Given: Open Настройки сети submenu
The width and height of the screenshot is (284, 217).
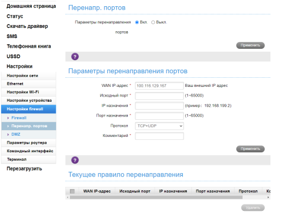Looking at the screenshot, I should tap(28, 76).
